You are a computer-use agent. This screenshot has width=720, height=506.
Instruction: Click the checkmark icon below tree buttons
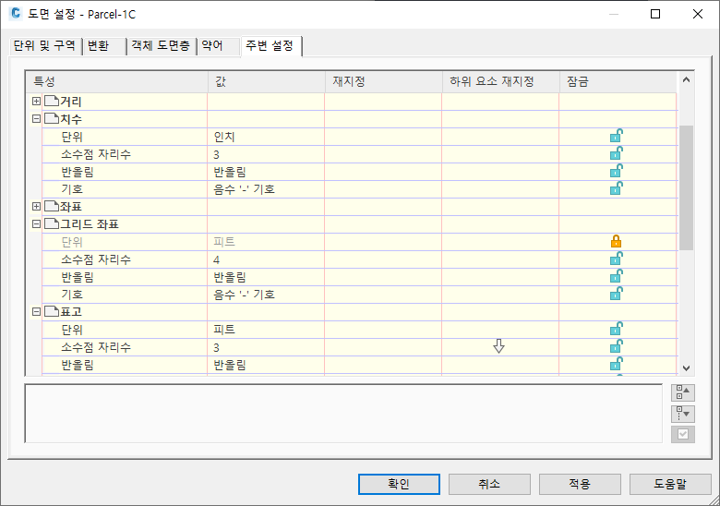683,434
